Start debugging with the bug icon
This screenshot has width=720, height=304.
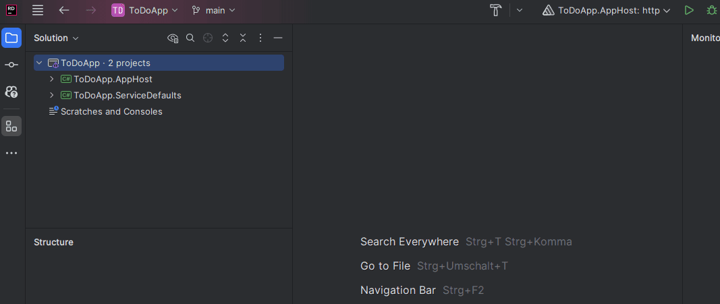[x=712, y=11]
